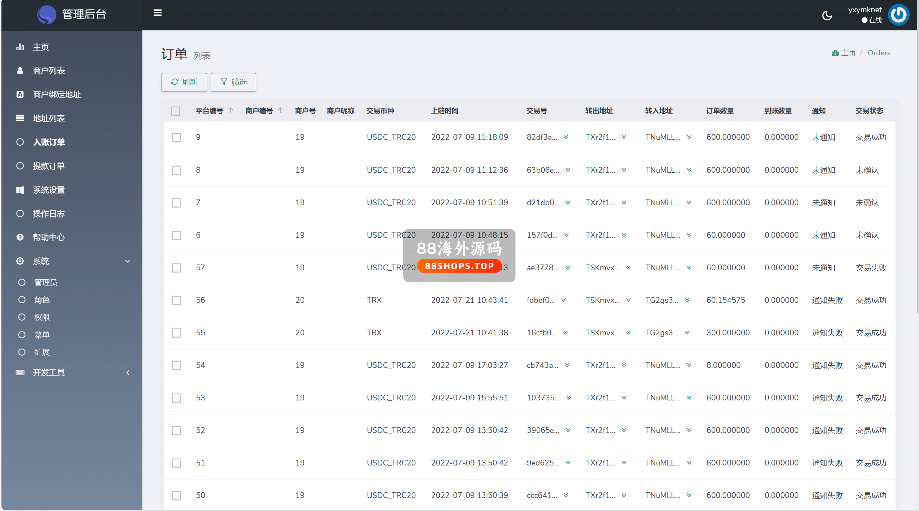Collapse the 系统 sidebar submenu
The image size is (919, 511).
128,261
